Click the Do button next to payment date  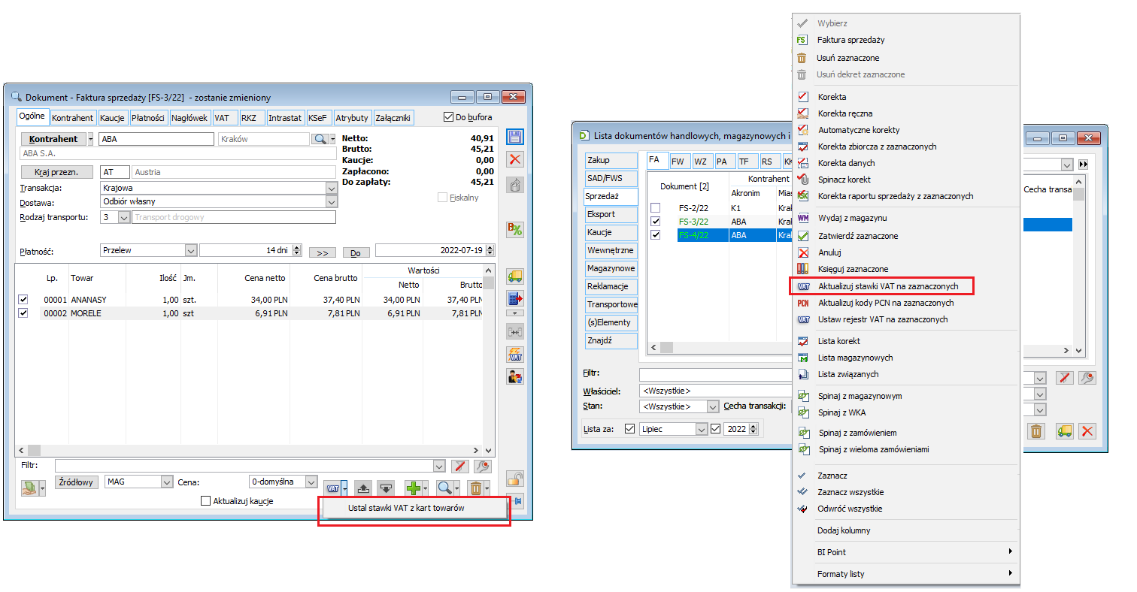(x=355, y=253)
